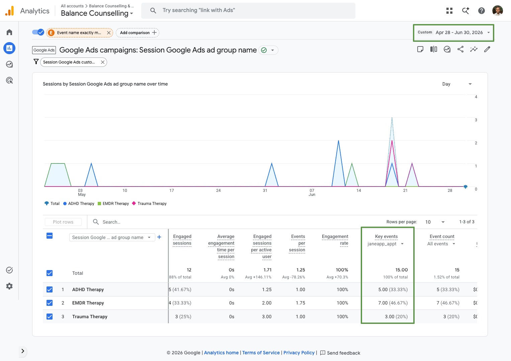Click the filter funnel icon
Screen dimensions: 511x361
(36, 62)
